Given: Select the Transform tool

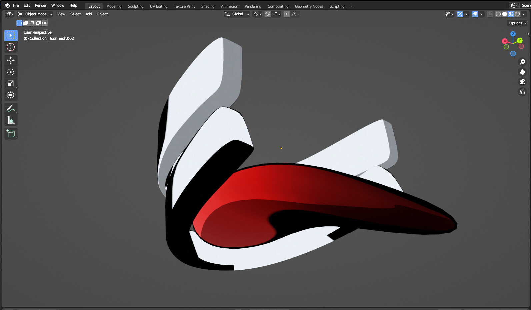Looking at the screenshot, I should tap(11, 95).
